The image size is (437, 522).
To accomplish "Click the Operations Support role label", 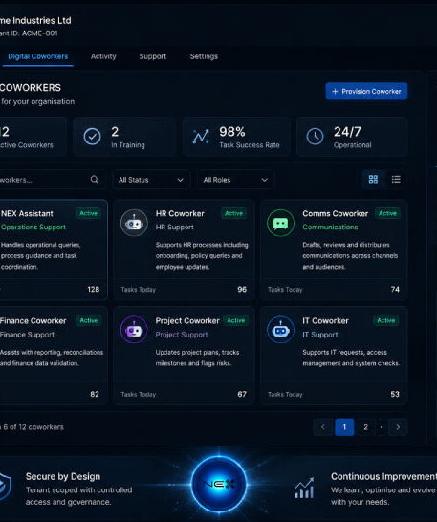I will click(33, 228).
